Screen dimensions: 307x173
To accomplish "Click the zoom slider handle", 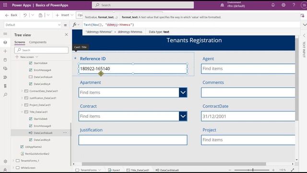I will click(x=253, y=170).
